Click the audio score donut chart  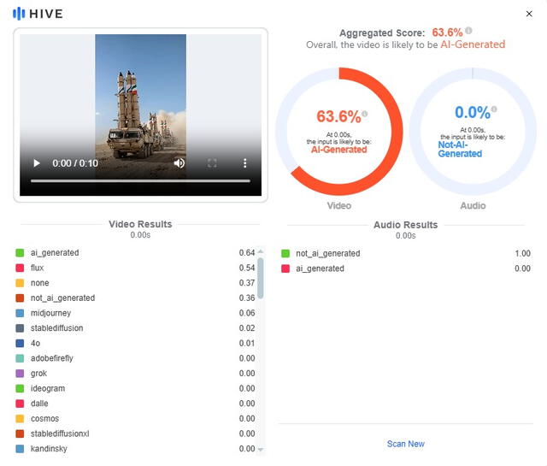473,131
